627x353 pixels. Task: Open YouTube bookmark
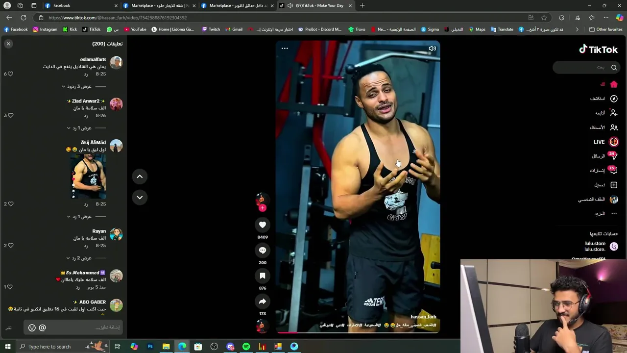[x=135, y=29]
